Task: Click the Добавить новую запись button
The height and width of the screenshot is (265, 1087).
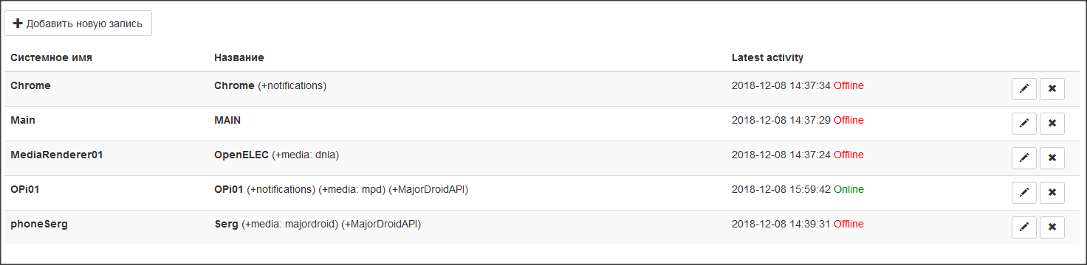Action: [x=78, y=24]
